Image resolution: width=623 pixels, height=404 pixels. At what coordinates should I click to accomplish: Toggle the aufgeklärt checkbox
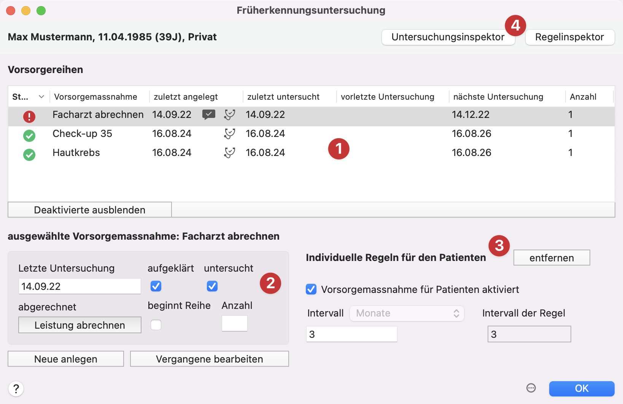156,286
